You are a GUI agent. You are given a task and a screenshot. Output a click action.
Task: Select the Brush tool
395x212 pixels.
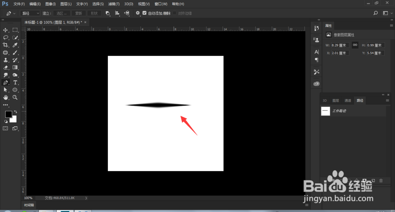pos(15,53)
